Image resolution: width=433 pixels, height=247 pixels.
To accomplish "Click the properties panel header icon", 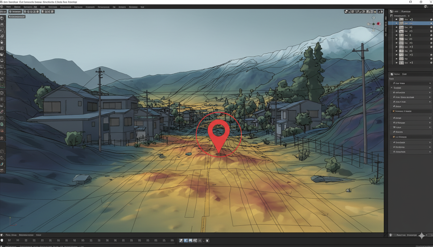I will 392,74.
